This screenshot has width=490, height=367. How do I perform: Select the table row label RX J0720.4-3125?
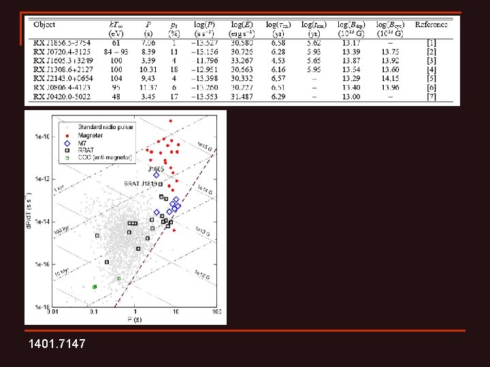[x=62, y=52]
